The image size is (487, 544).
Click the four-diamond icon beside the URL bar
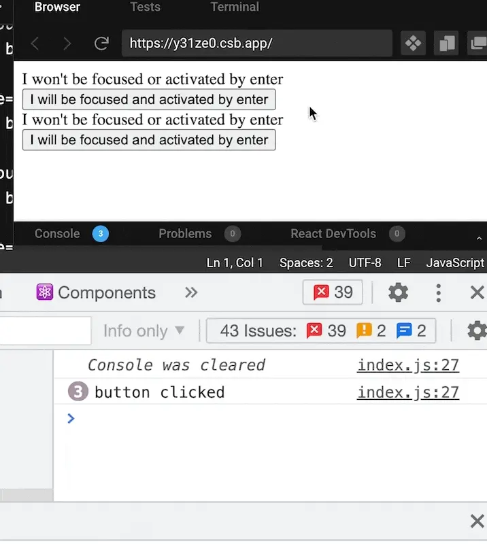pos(413,44)
